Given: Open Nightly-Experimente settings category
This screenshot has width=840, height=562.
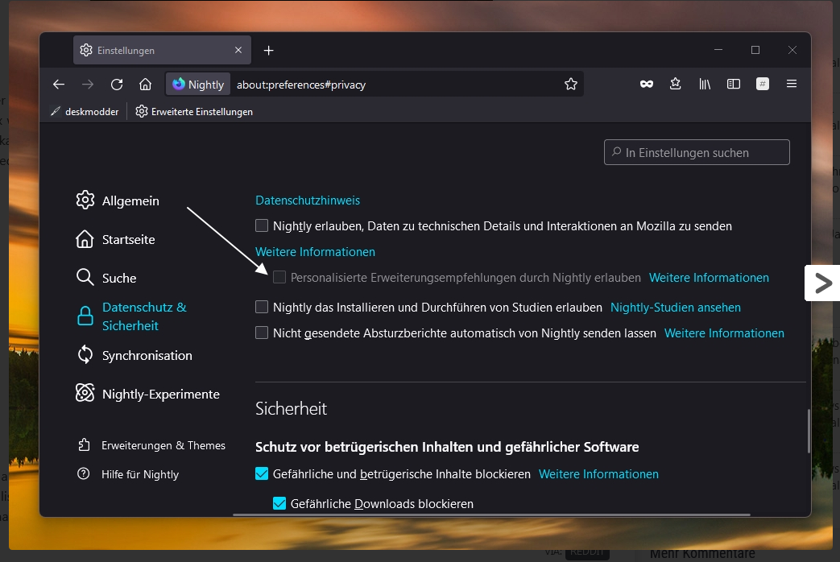Looking at the screenshot, I should click(x=160, y=395).
